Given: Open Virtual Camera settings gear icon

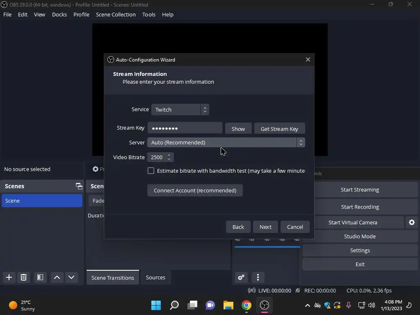Looking at the screenshot, I should coord(412,222).
